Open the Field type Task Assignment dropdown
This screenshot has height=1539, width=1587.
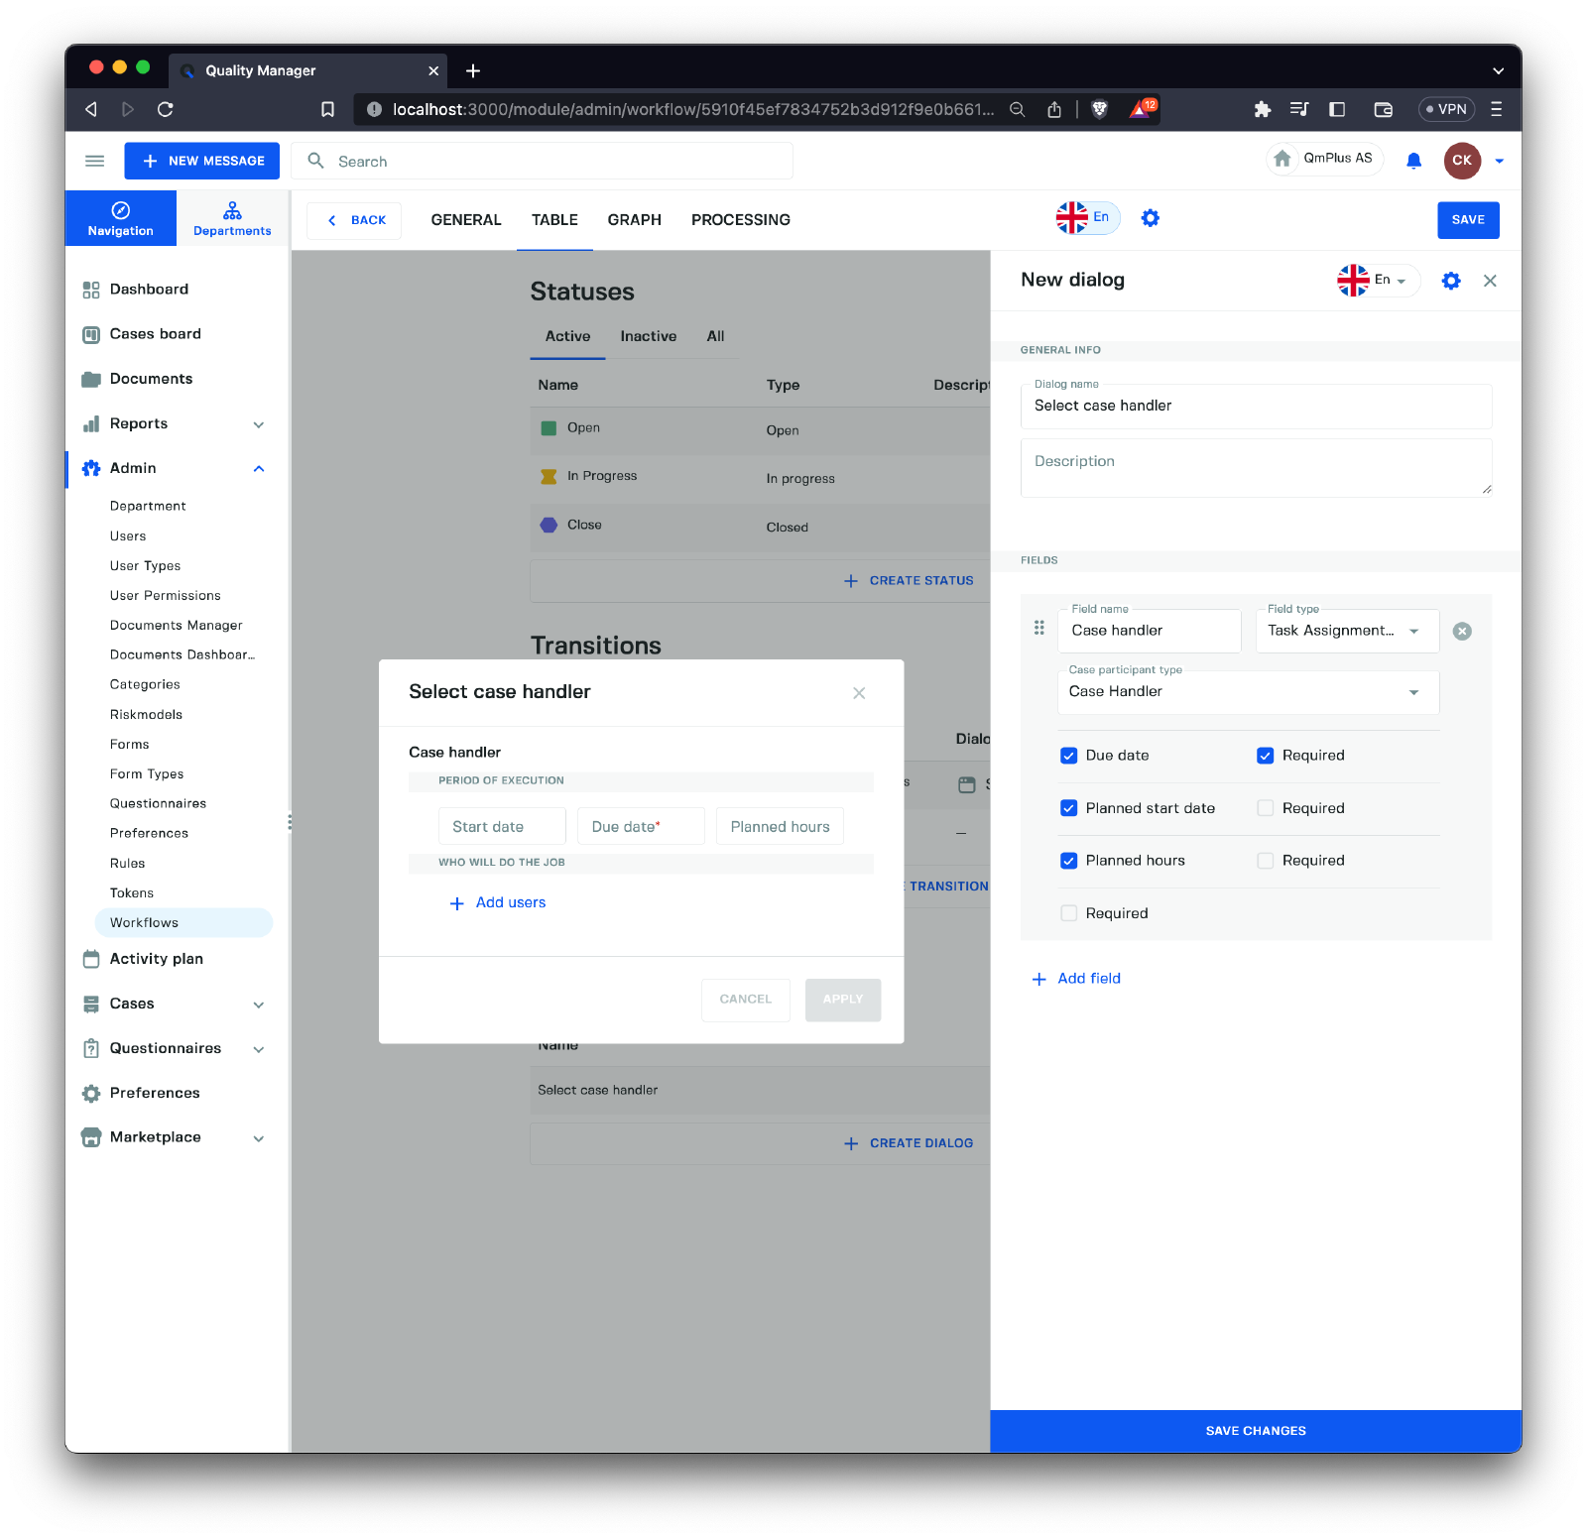tap(1346, 631)
